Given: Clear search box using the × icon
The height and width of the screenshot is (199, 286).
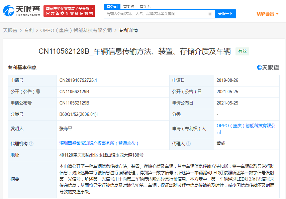Looking at the screenshot, I should [x=210, y=14].
